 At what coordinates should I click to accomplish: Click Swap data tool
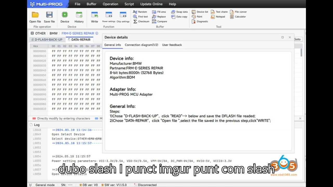point(179,12)
